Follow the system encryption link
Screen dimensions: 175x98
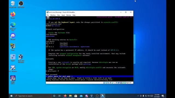click(64, 68)
